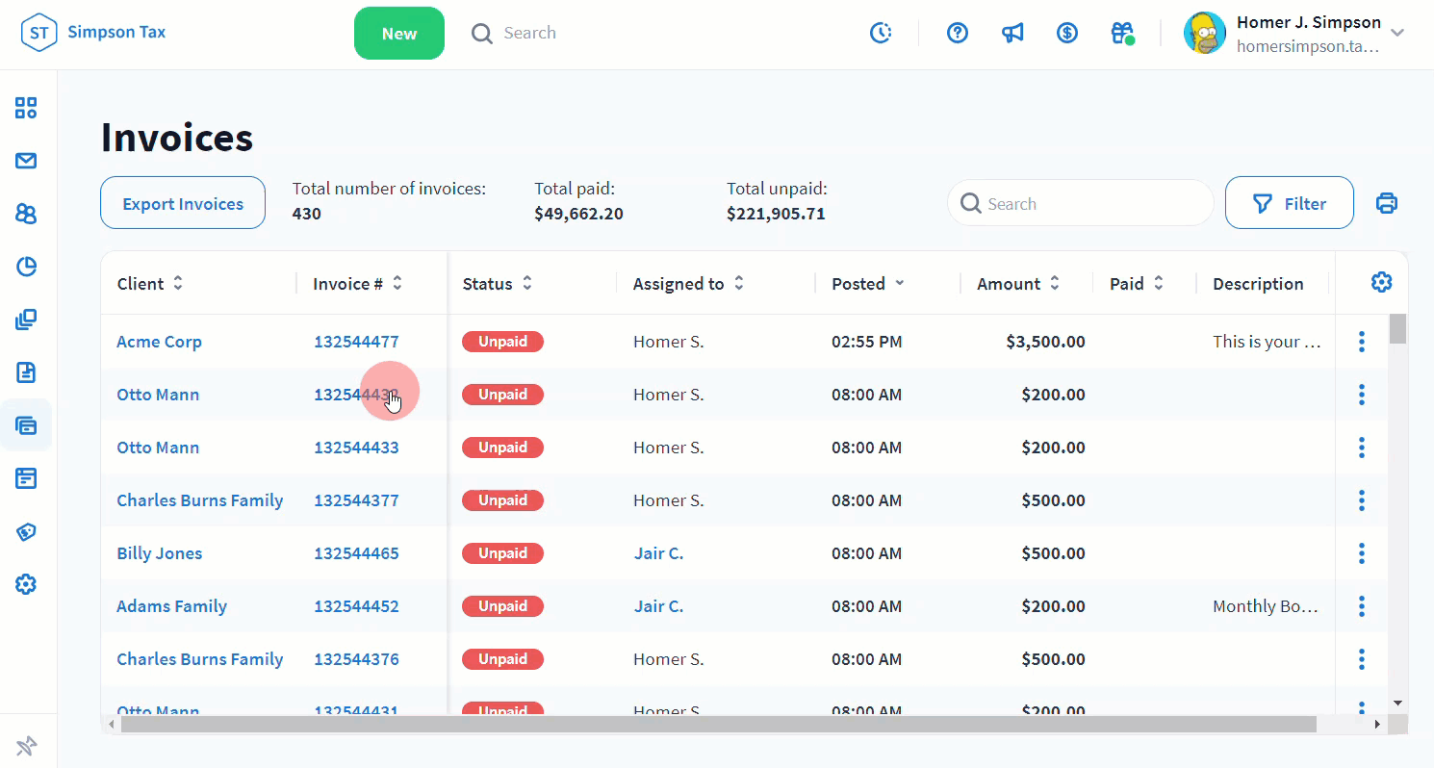Screen dimensions: 1434x768
Task: Print invoices with the printer icon
Action: click(x=1386, y=203)
